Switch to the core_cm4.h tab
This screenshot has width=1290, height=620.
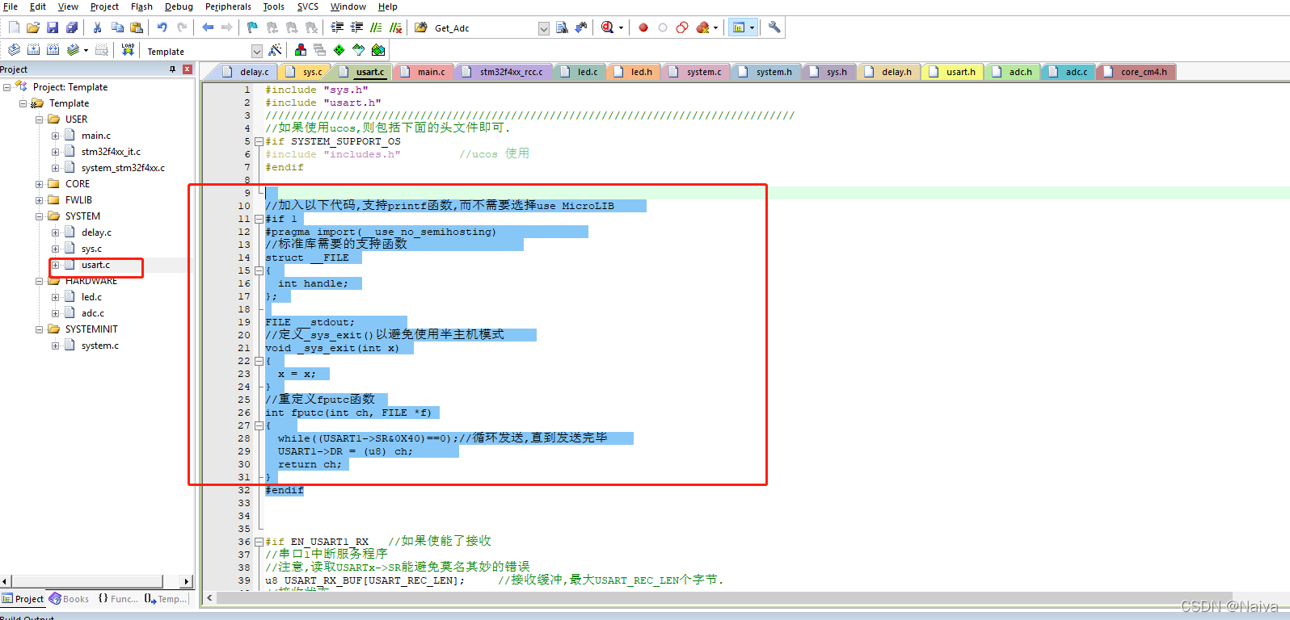(x=1136, y=72)
